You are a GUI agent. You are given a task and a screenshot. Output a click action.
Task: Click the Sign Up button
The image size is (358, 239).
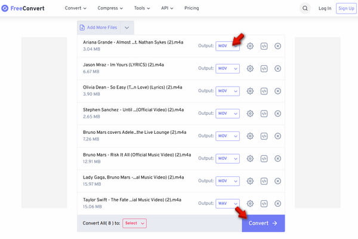pyautogui.click(x=346, y=8)
